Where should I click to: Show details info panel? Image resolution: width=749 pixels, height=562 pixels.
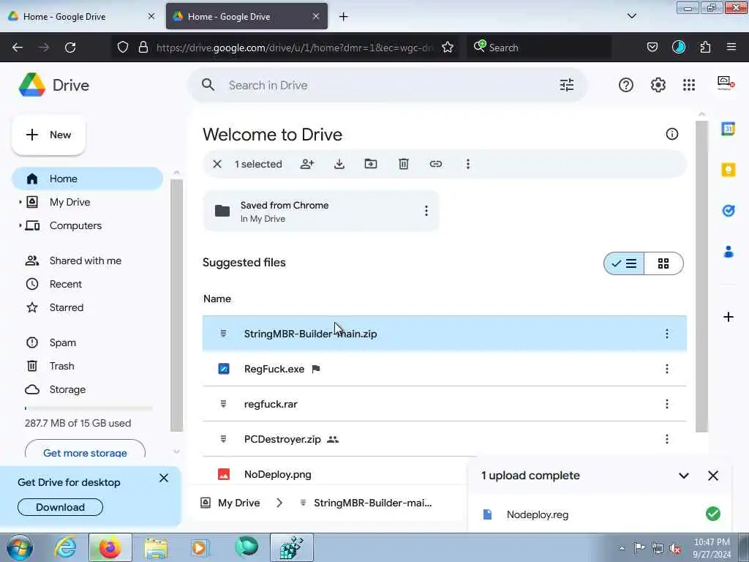tap(671, 135)
